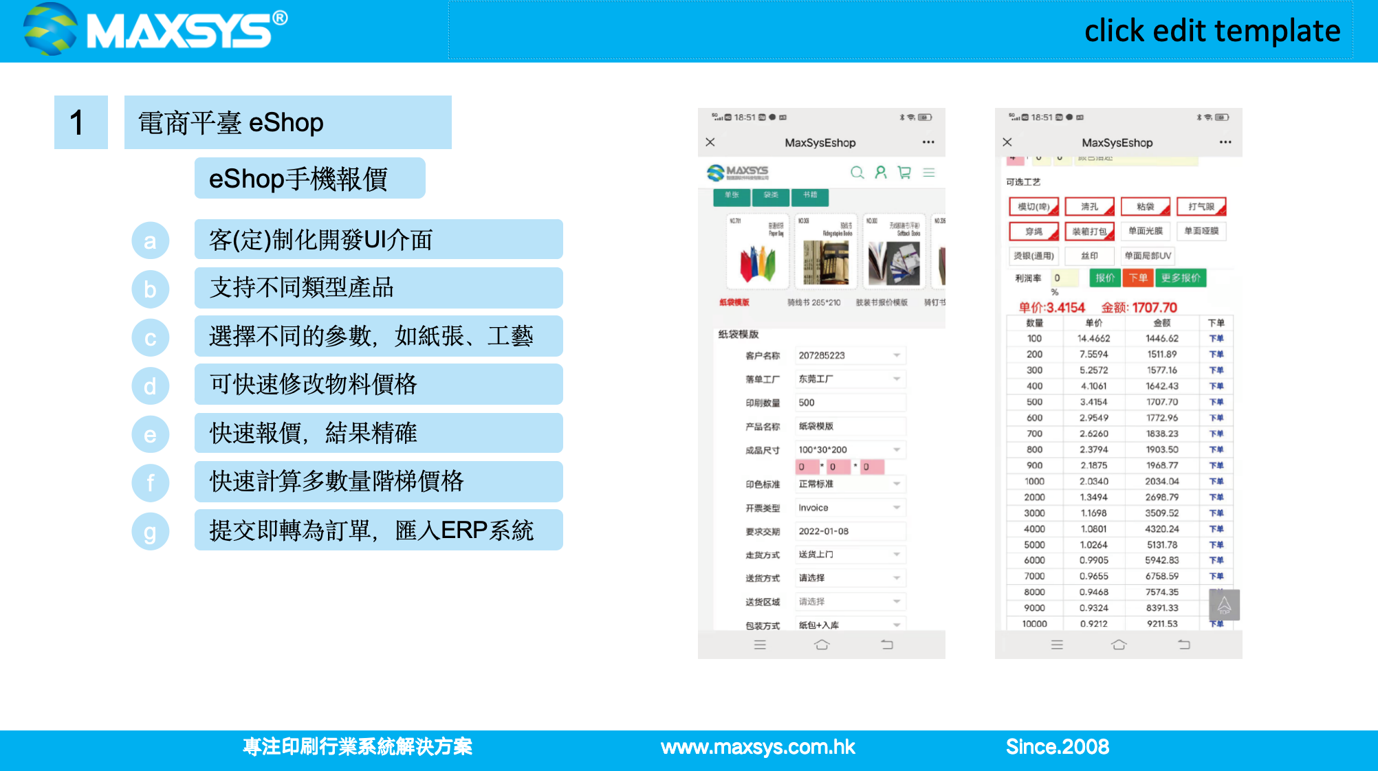Select the Paper Bag product thumbnail
The image size is (1378, 771).
pos(758,252)
